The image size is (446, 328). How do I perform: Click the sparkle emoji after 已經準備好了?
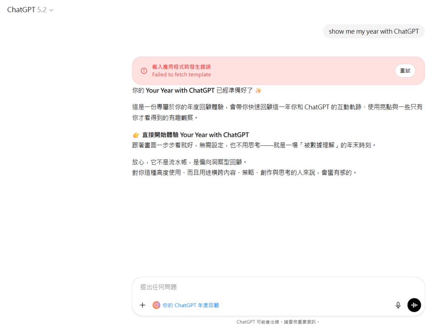258,91
